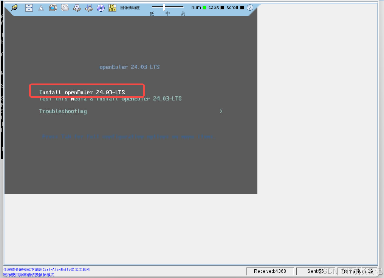This screenshot has width=384, height=278.
Task: Click the screen recording camera icon
Action: [x=53, y=8]
